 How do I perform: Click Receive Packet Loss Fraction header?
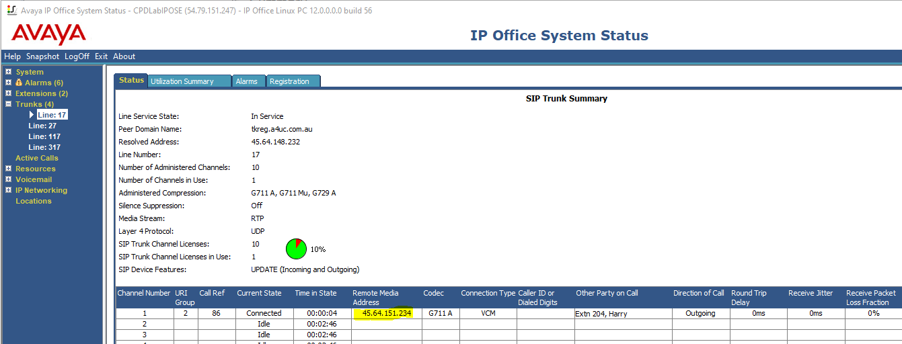pyautogui.click(x=873, y=298)
